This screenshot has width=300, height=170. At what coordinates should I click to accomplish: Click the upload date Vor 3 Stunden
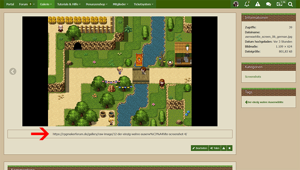(283, 42)
